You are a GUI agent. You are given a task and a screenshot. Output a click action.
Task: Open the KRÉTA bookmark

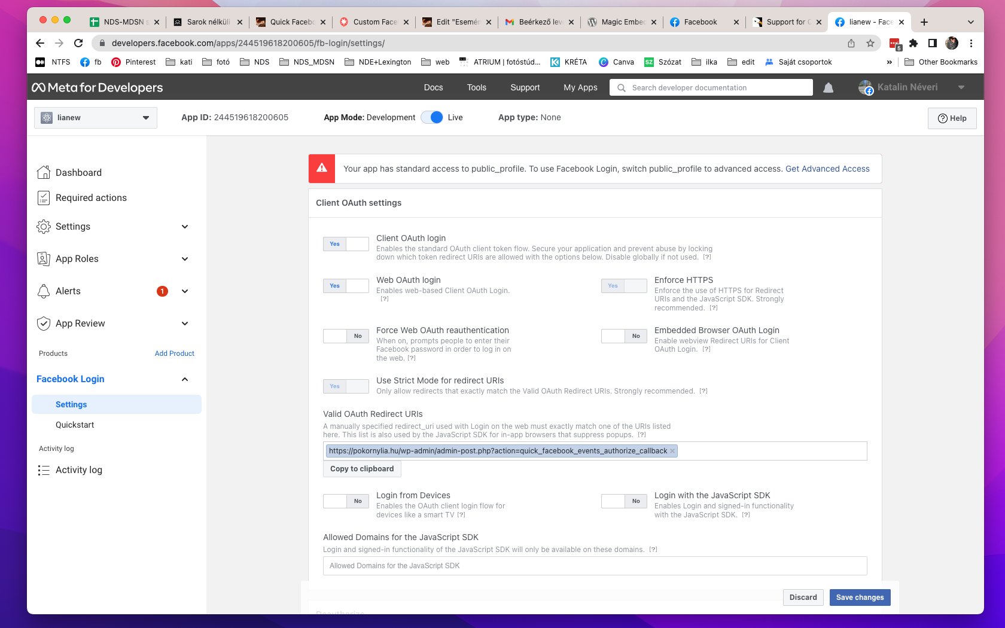coord(568,62)
